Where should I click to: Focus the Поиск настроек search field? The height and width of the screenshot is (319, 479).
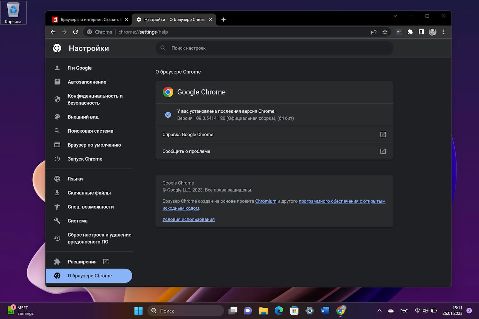(274, 48)
